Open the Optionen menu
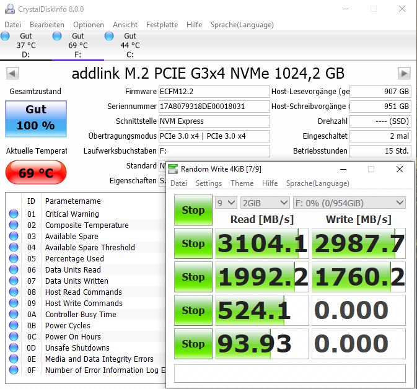This screenshot has height=389, width=417. [x=89, y=25]
